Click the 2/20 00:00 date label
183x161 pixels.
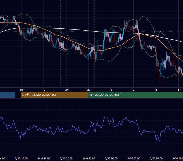tap(111, 158)
